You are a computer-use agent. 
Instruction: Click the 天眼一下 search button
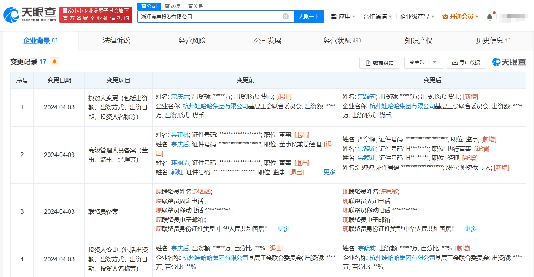click(308, 16)
